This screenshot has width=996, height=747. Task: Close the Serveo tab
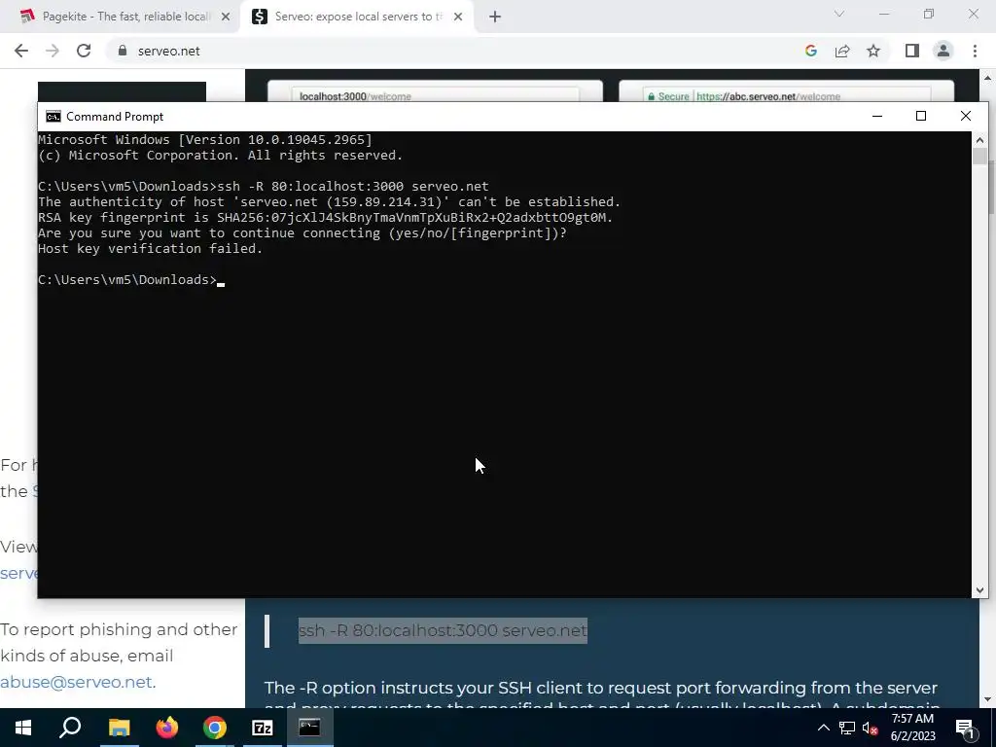tap(458, 17)
